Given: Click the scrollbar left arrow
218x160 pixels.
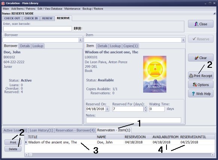Looking at the screenshot, I should coord(27,155).
